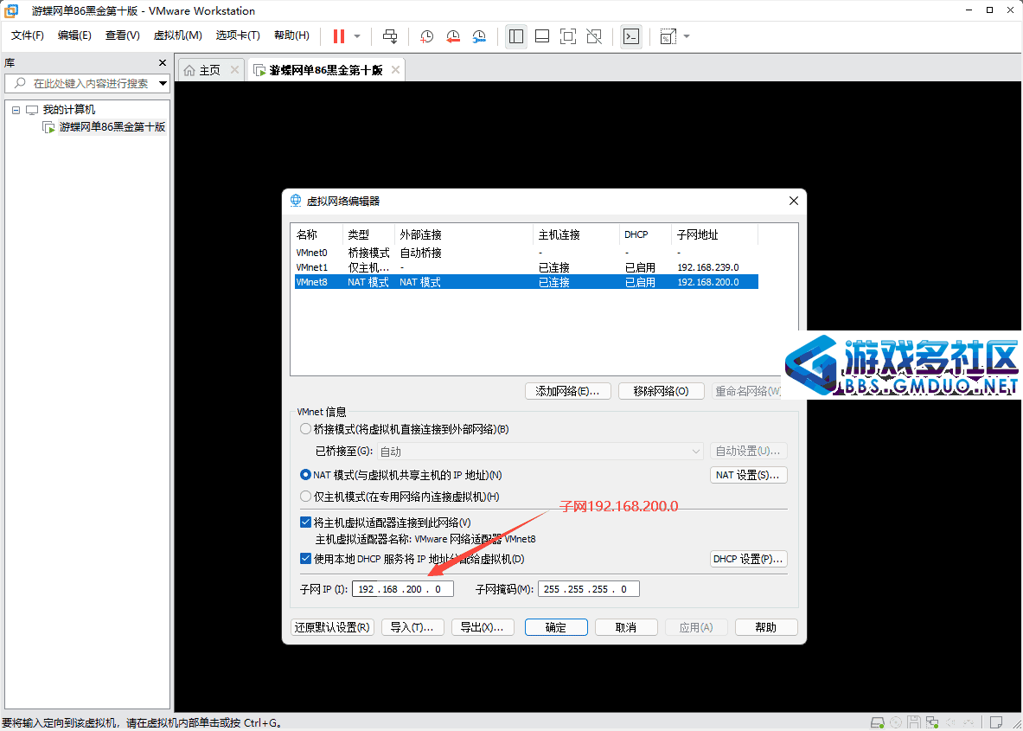Click the 名称 column header

point(318,234)
